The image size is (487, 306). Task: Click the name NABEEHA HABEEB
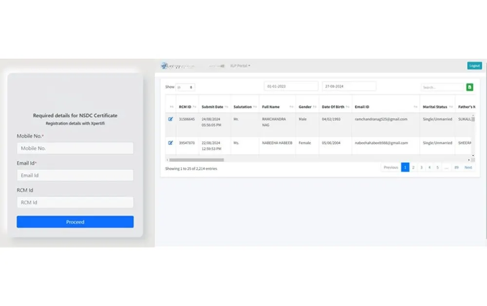pyautogui.click(x=277, y=143)
